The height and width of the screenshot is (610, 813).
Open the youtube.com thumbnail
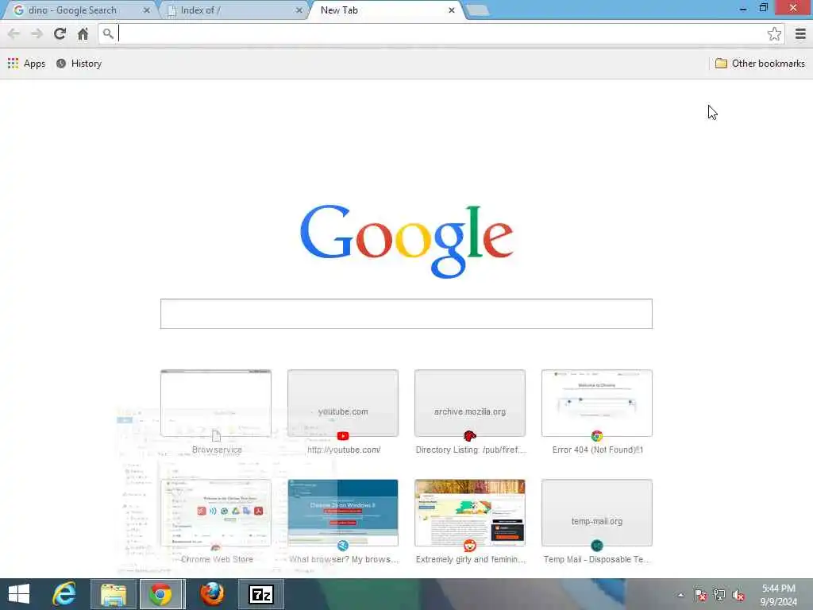[343, 403]
